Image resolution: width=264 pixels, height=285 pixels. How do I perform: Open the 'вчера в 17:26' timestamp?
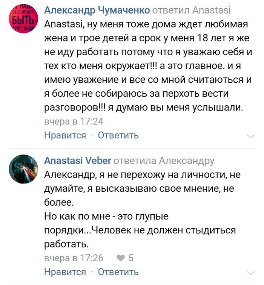tap(74, 258)
